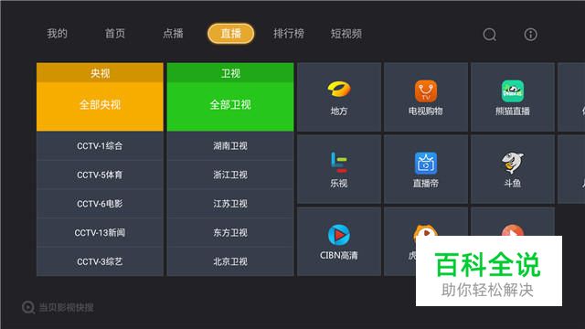Switch to the 排行榜 rankings tab
This screenshot has width=585, height=329.
(x=289, y=34)
